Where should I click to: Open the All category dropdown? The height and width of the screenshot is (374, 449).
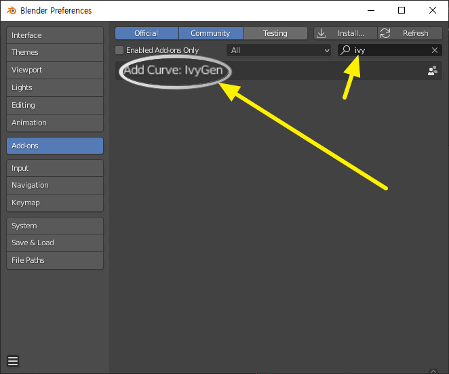point(279,50)
